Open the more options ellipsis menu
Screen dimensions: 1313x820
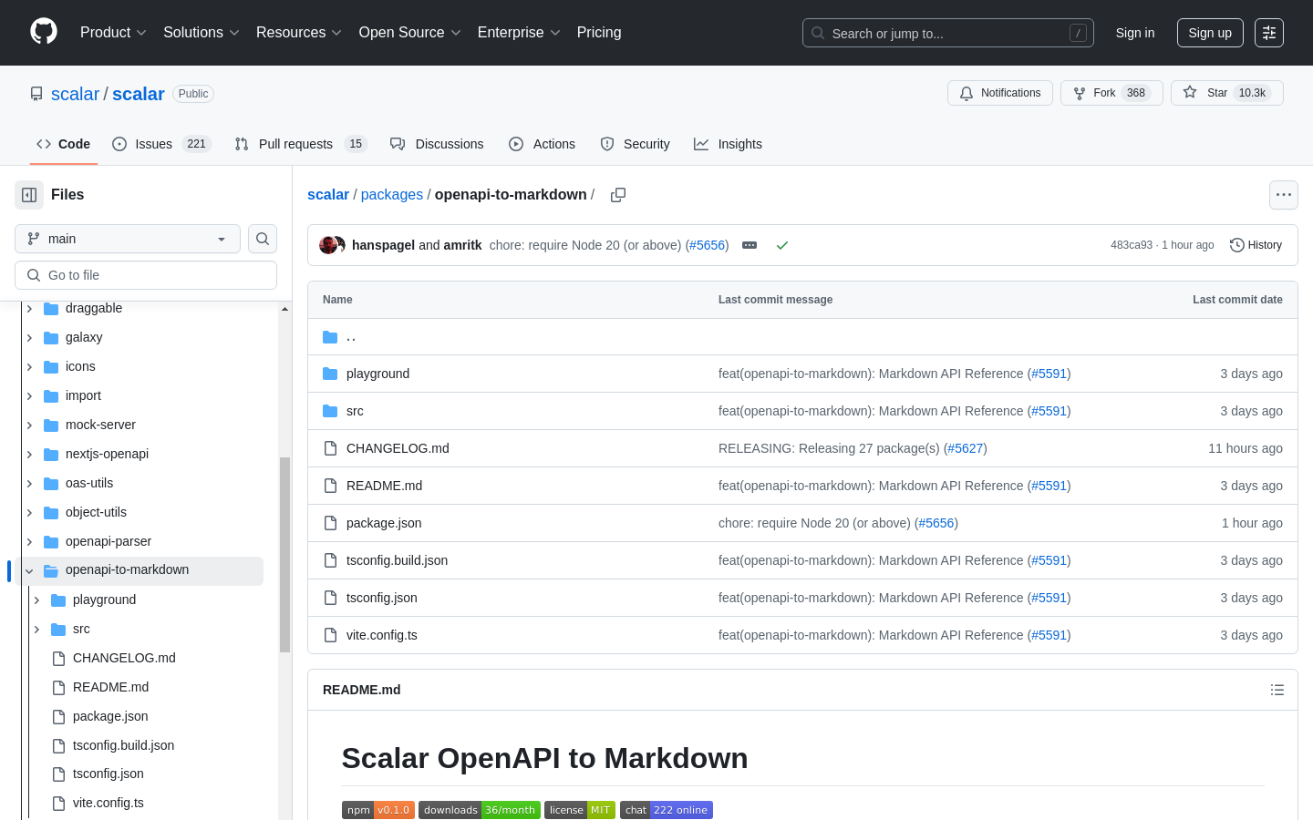pos(1284,195)
